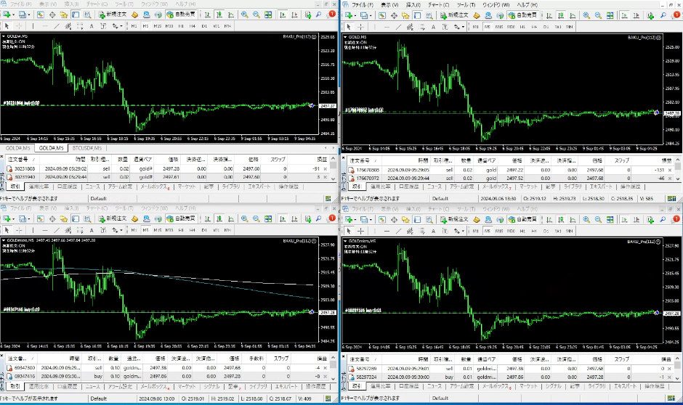This screenshot has width=683, height=405.
Task: Click connection status bars in top-left status bar
Action: (x=328, y=198)
